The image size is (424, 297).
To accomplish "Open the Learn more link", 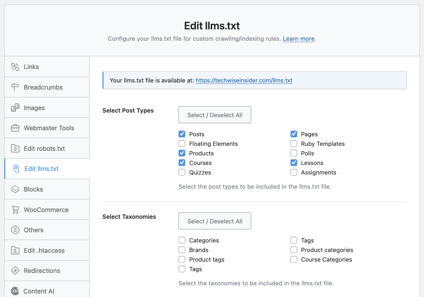I will click(298, 39).
